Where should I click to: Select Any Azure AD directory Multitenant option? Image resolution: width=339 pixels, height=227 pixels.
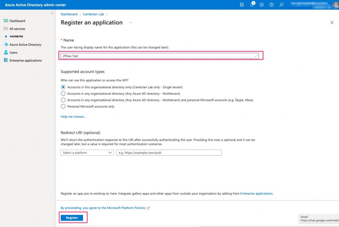(x=63, y=94)
